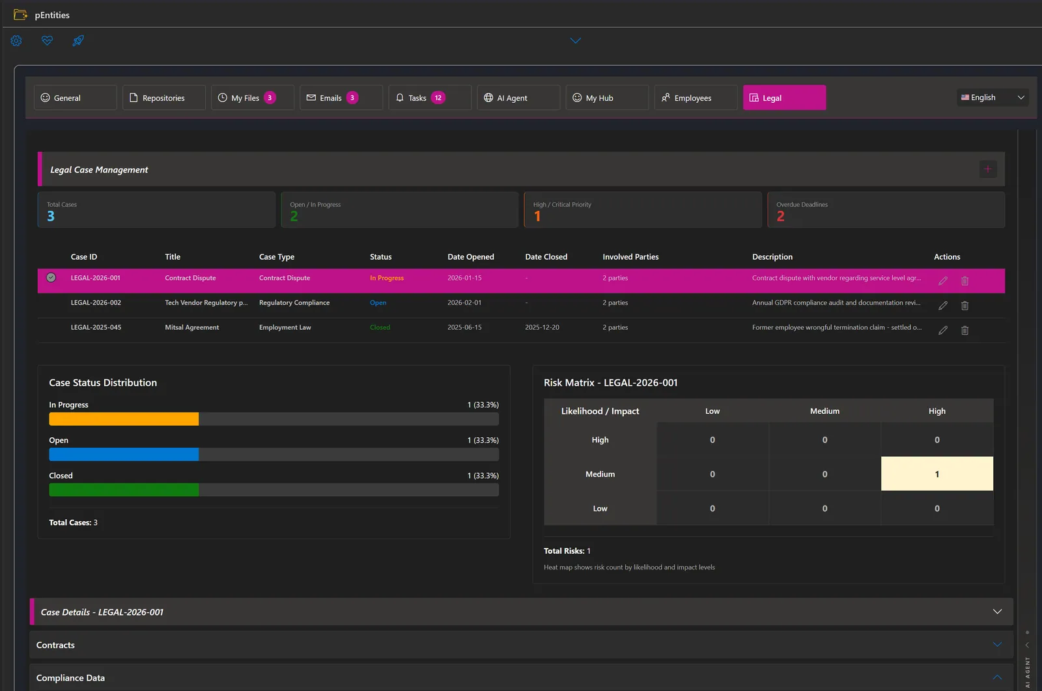The height and width of the screenshot is (691, 1042).
Task: Delete case LEGAL-2025-045 with trash icon
Action: [965, 331]
